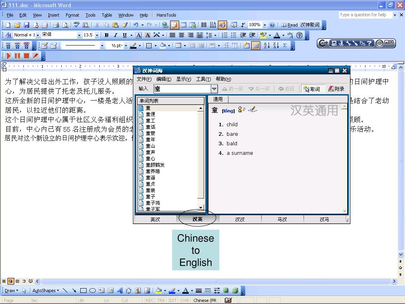Click the Pause recording button
This screenshot has width=405, height=304.
17,56
